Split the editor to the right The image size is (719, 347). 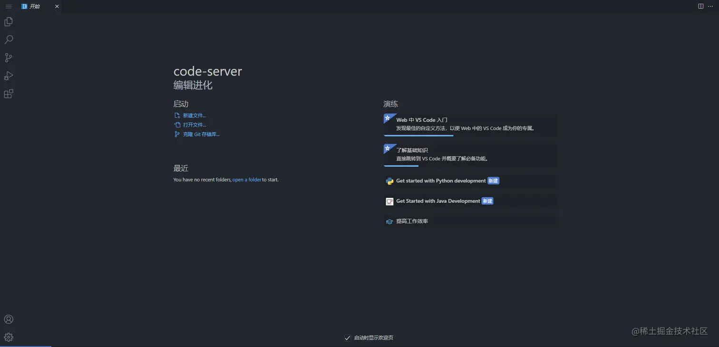(x=701, y=6)
